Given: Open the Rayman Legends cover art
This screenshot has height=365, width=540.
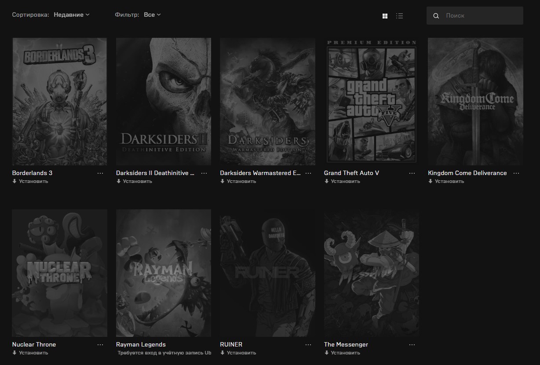Looking at the screenshot, I should click(164, 273).
